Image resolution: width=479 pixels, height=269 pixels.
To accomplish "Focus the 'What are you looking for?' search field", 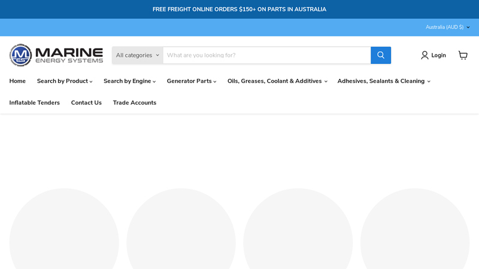I will pos(266,55).
